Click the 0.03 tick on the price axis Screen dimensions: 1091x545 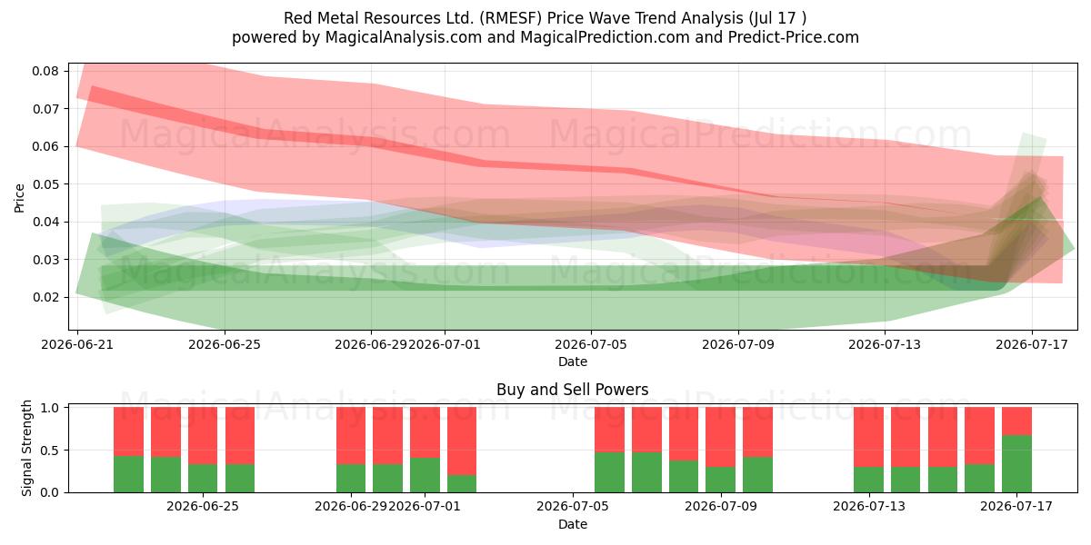click(x=45, y=260)
